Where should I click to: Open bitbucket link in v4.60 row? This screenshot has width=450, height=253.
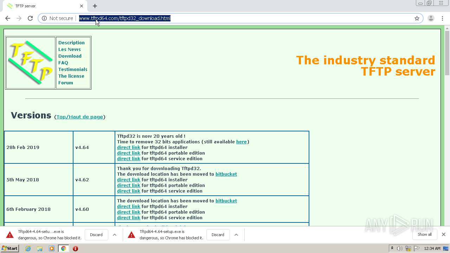click(x=226, y=201)
